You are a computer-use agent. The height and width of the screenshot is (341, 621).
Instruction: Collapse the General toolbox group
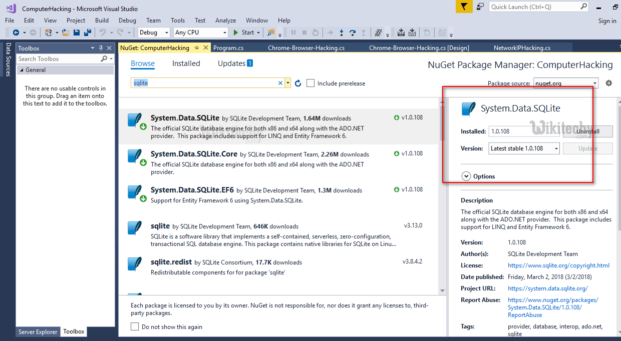click(21, 70)
